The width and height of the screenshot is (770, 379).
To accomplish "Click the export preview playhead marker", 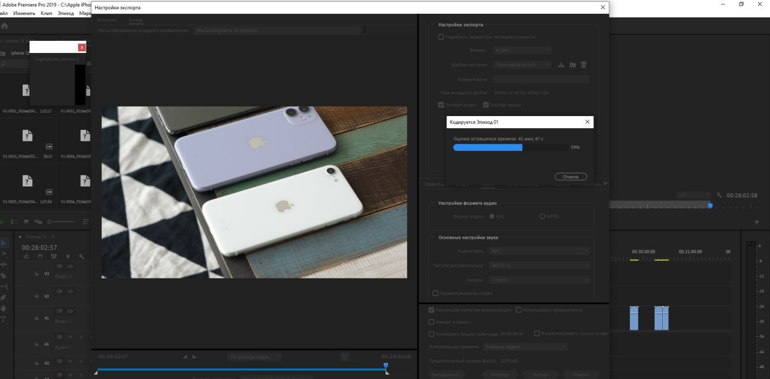I will click(x=386, y=365).
